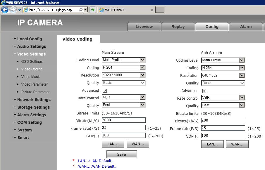This screenshot has height=170, width=265.
Task: Select the WEB SERVICE browser tab
Action: (x=126, y=10)
